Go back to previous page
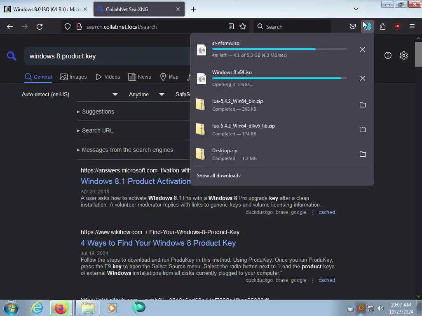This screenshot has height=316, width=422. click(10, 27)
